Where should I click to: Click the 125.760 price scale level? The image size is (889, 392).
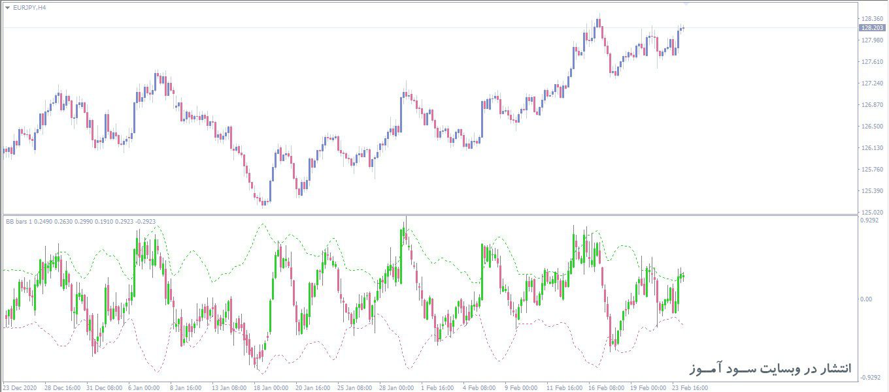[x=873, y=170]
